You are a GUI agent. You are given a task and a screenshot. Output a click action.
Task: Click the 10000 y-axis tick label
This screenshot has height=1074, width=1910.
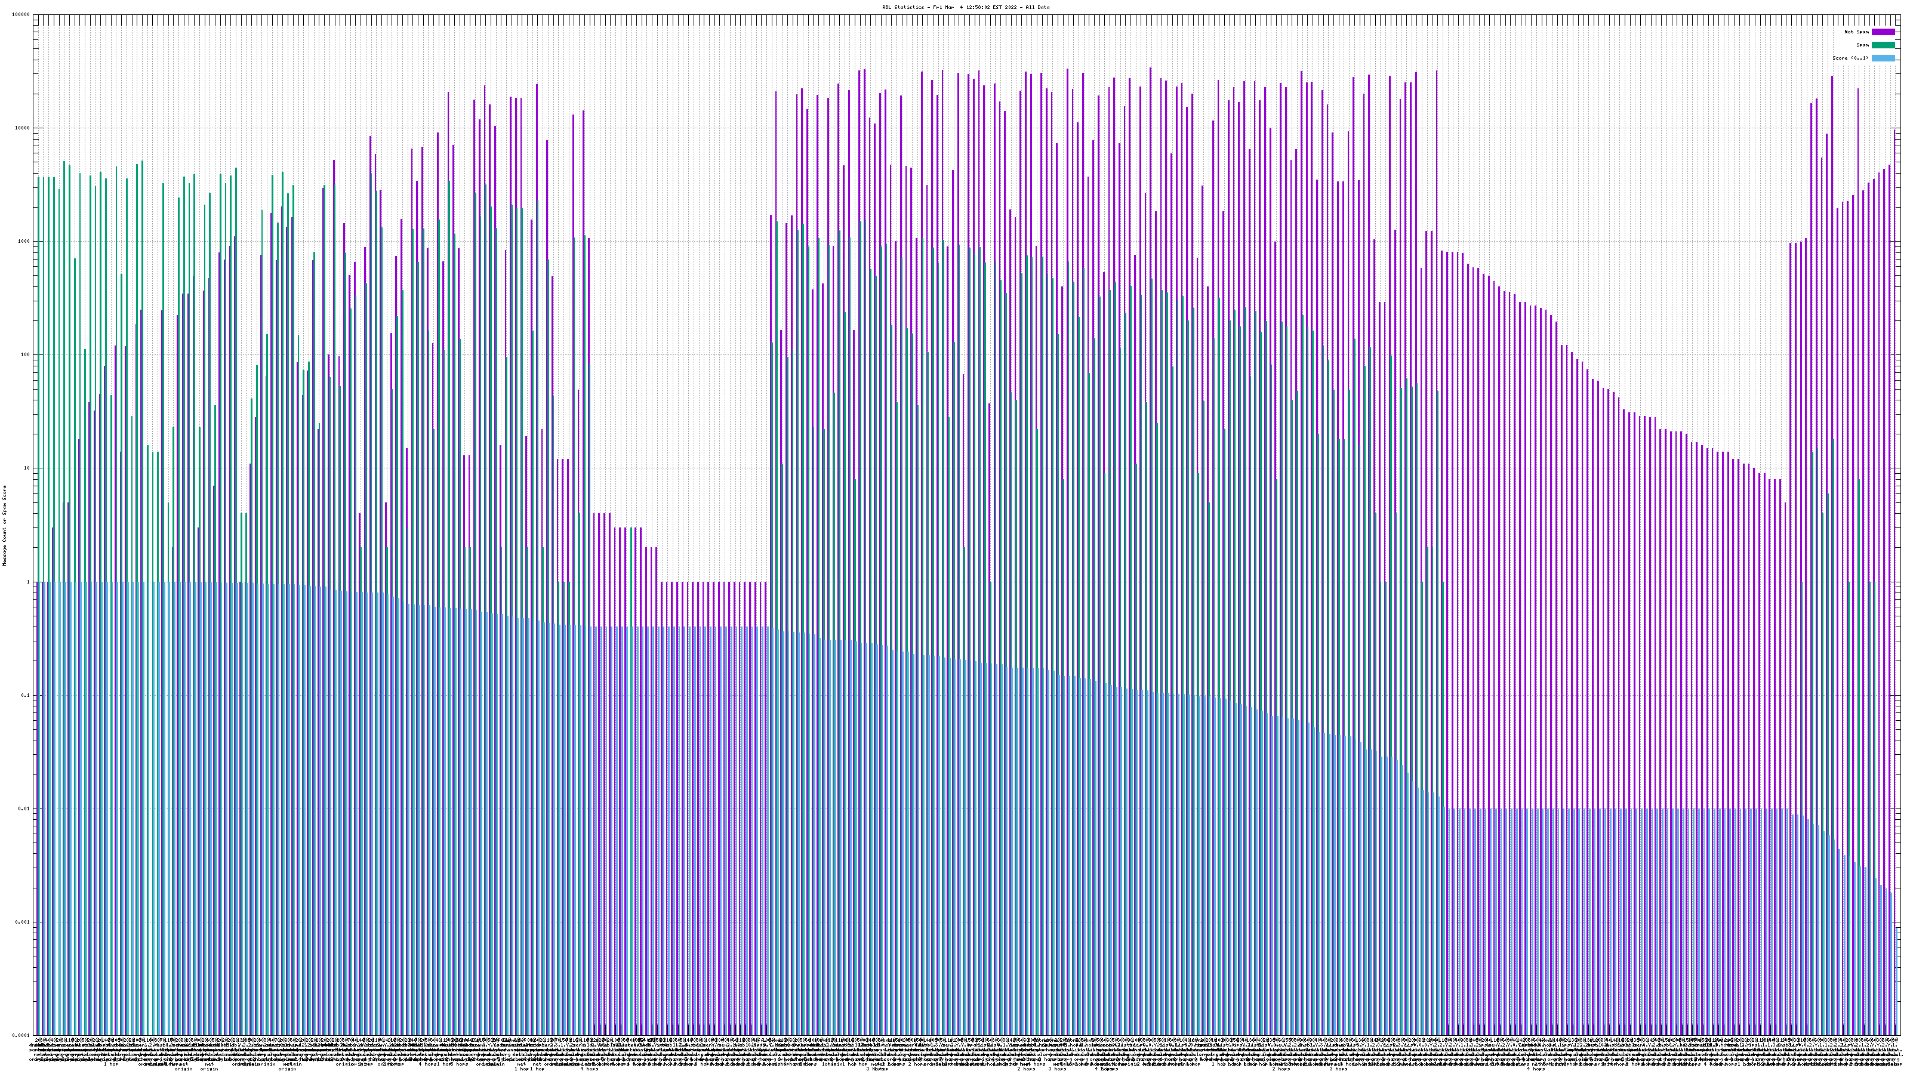23,128
